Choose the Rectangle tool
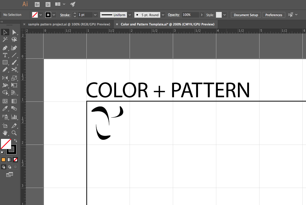This screenshot has width=306, height=205. [5, 62]
